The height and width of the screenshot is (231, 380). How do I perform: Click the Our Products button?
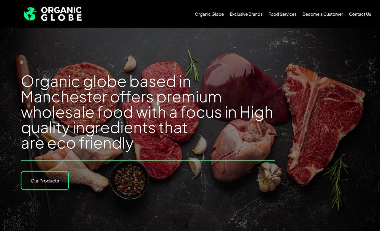point(45,181)
